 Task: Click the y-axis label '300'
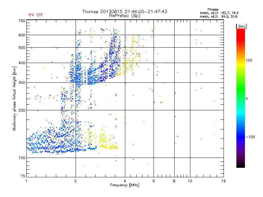[22, 83]
